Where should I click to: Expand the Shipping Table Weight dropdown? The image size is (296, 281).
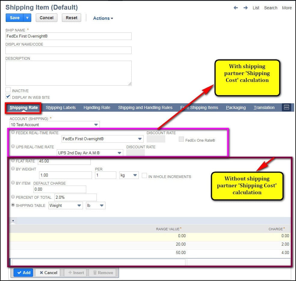click(79, 206)
